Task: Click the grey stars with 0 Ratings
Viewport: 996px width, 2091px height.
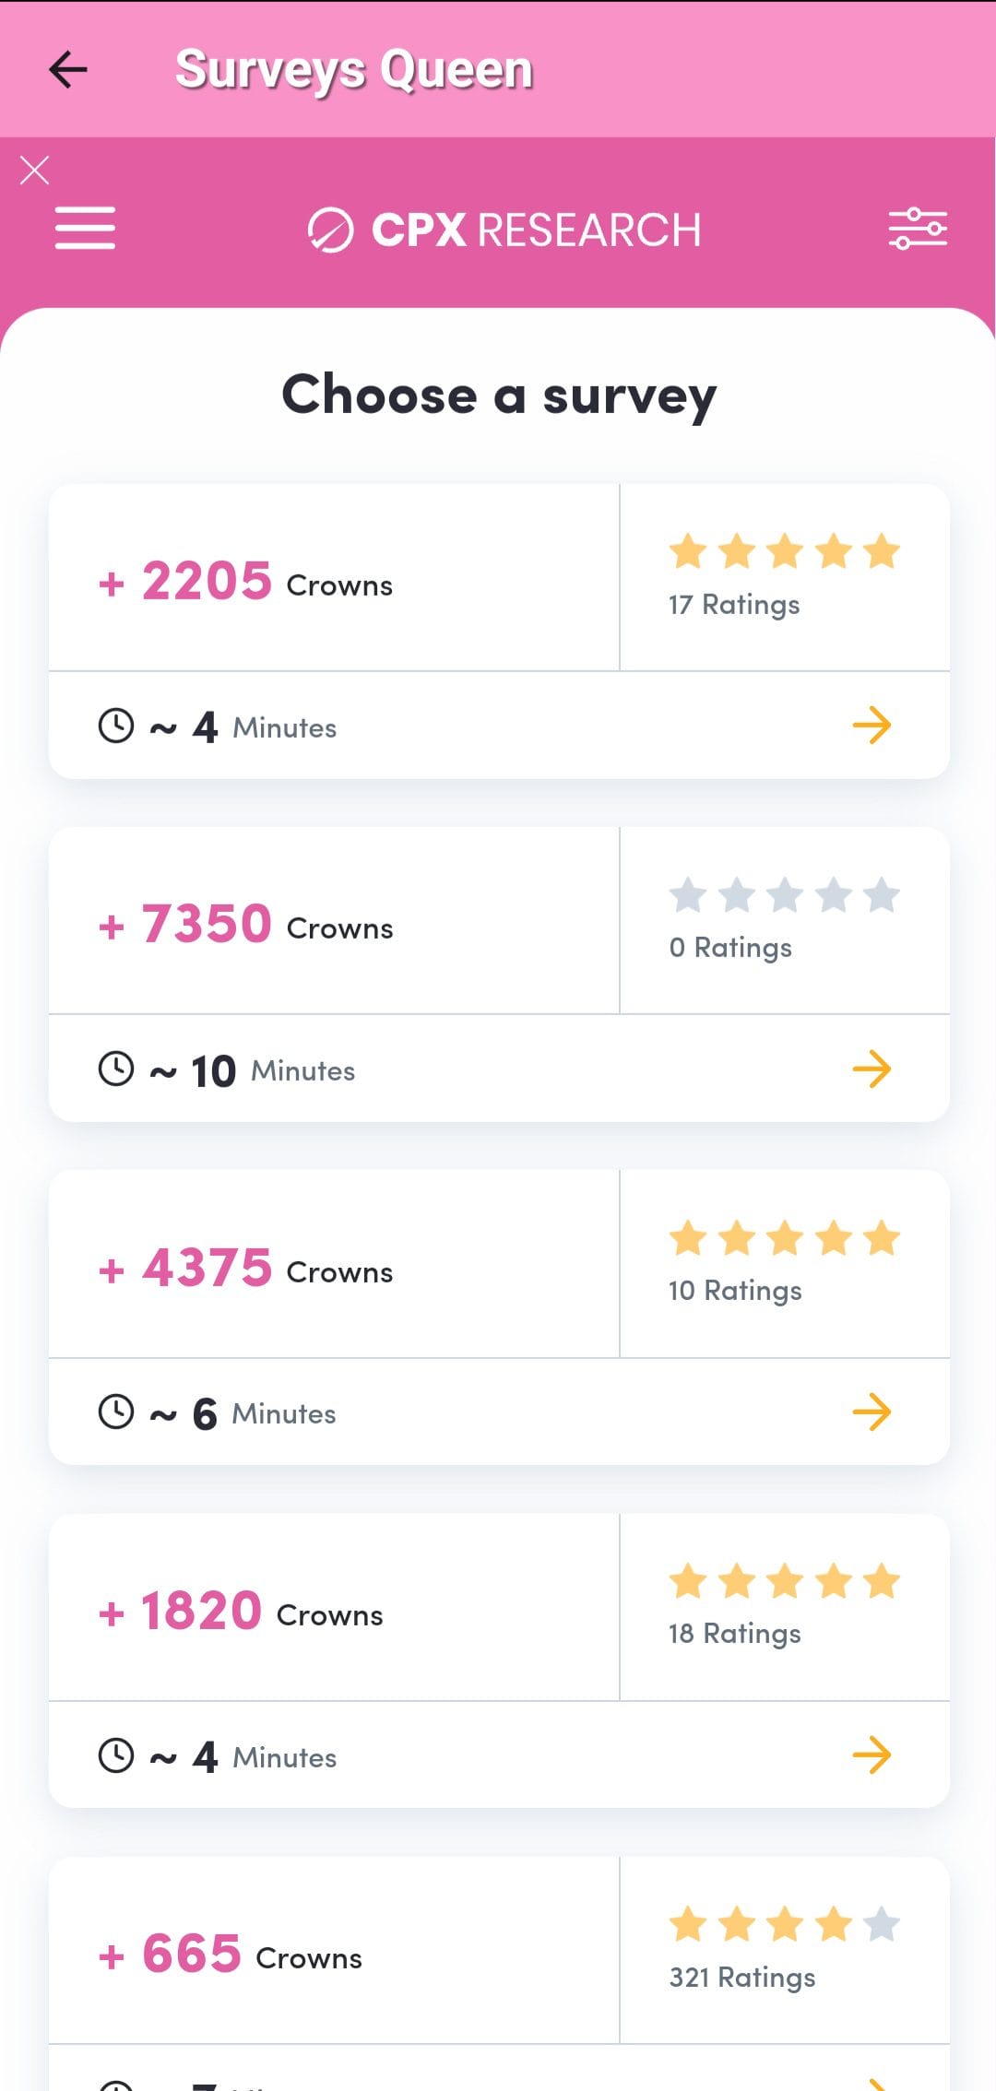Action: pyautogui.click(x=785, y=895)
